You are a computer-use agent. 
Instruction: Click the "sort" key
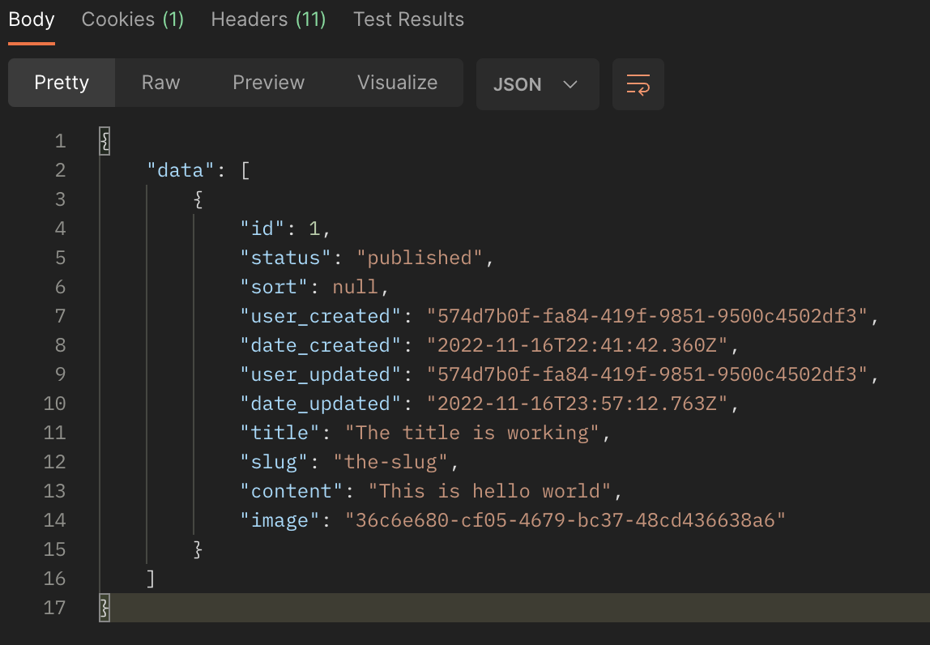pyautogui.click(x=274, y=287)
